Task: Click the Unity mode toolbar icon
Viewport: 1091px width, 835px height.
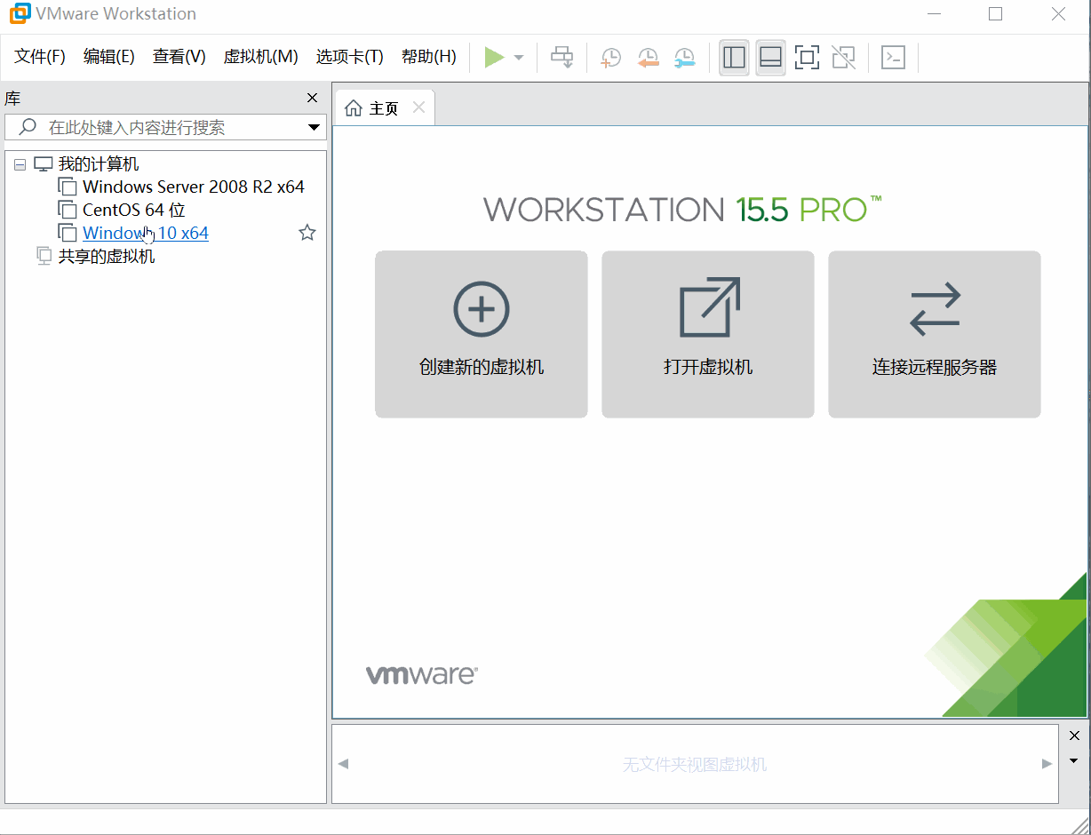Action: point(844,58)
